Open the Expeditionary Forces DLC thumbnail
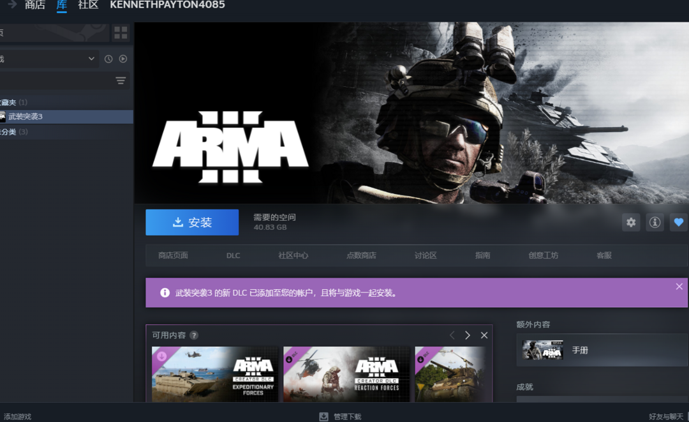689x422 pixels. coord(215,374)
